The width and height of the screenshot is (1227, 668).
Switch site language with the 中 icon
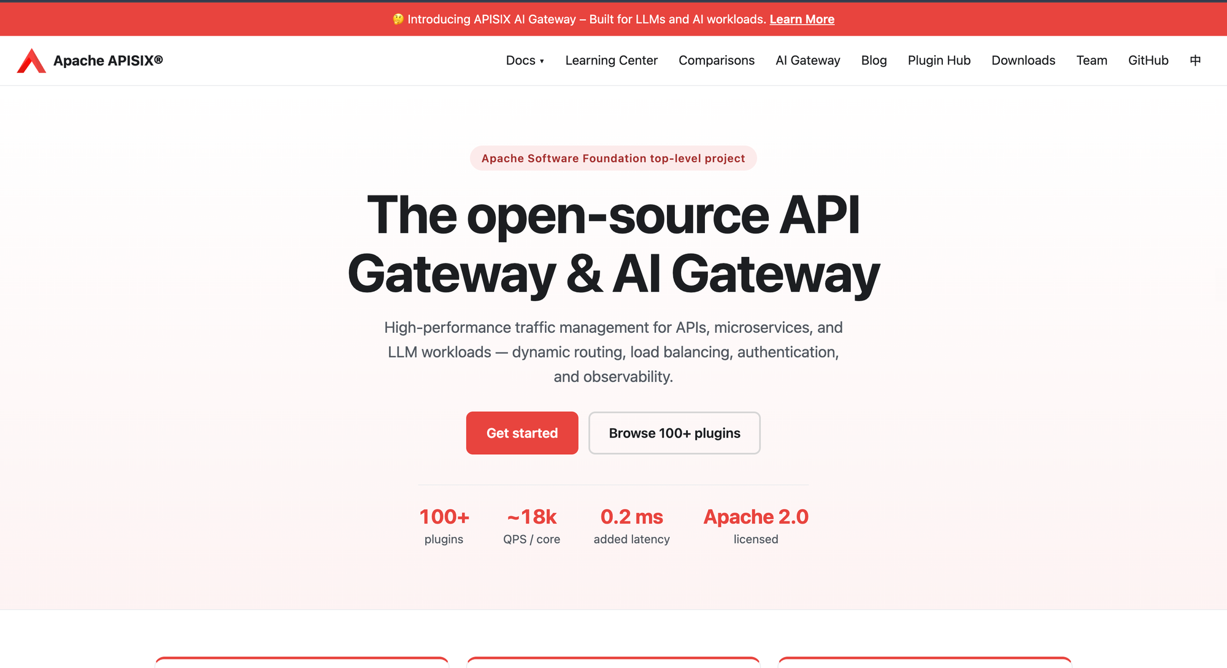(1195, 60)
